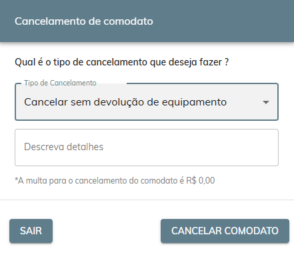The height and width of the screenshot is (261, 294).
Task: Click the fine note about multa R$ 0,00
Action: pyautogui.click(x=115, y=180)
